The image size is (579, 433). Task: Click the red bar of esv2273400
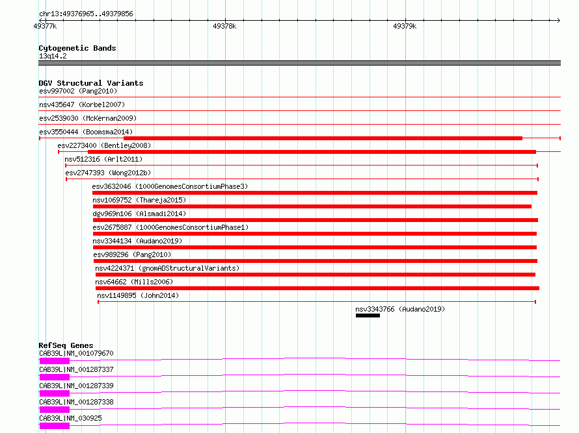312,152
